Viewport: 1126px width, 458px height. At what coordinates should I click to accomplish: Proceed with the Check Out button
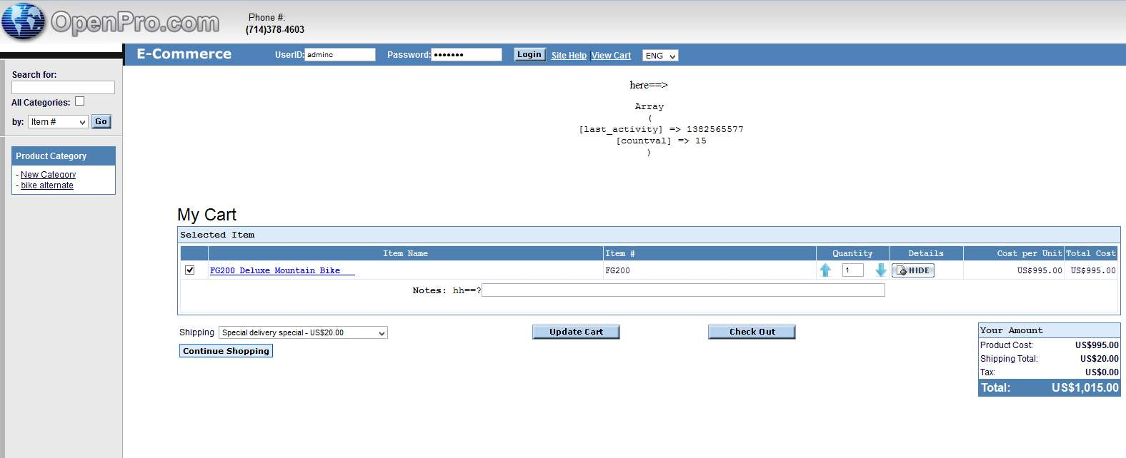click(752, 332)
